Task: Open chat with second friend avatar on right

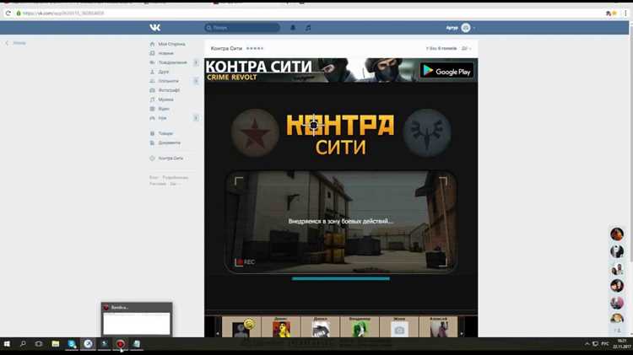Action: click(x=617, y=251)
